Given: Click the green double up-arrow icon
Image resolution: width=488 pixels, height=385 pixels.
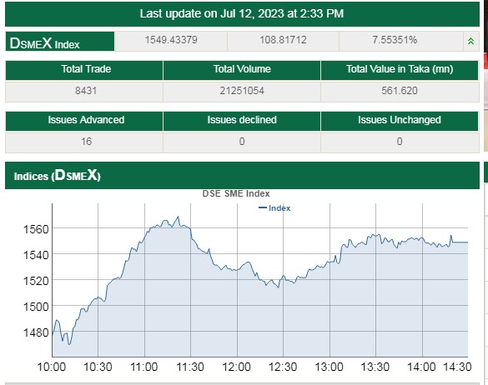Looking at the screenshot, I should click(x=470, y=41).
